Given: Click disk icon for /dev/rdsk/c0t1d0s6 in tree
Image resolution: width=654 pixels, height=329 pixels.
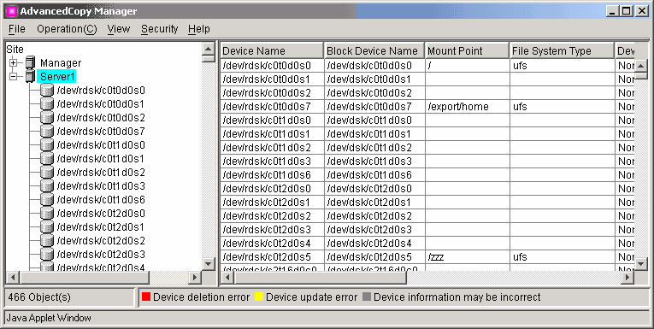Looking at the screenshot, I should [47, 200].
